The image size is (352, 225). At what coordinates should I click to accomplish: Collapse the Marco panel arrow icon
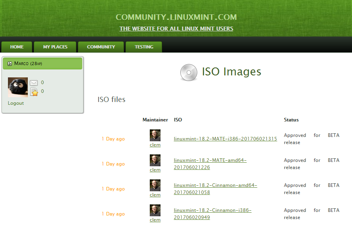coord(10,64)
